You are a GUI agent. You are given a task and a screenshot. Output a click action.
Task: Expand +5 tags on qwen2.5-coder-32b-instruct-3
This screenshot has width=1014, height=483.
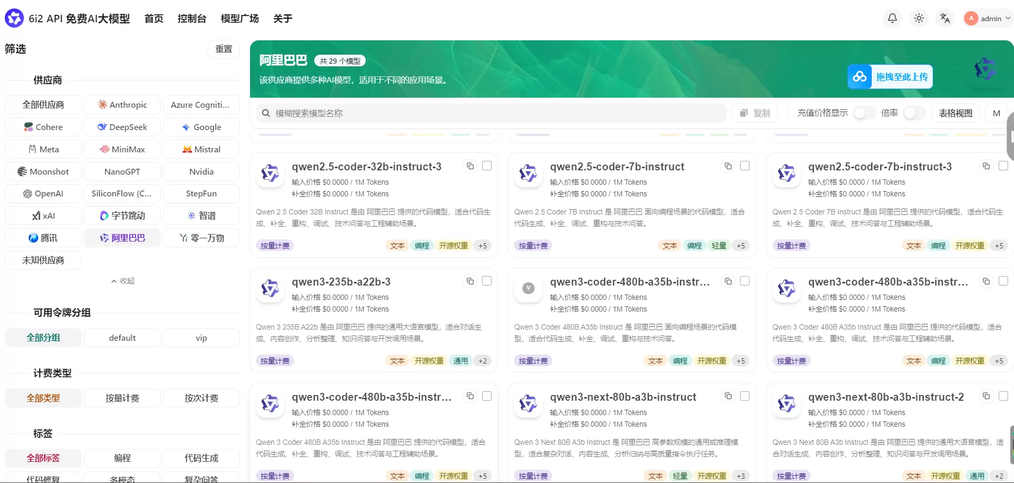pyautogui.click(x=483, y=246)
